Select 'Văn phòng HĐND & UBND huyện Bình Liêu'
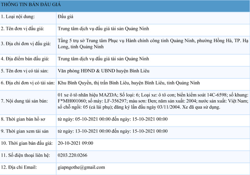 pos(99,71)
